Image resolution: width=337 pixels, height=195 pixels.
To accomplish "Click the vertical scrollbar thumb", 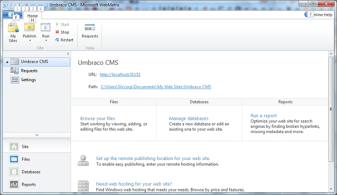I will [331, 109].
